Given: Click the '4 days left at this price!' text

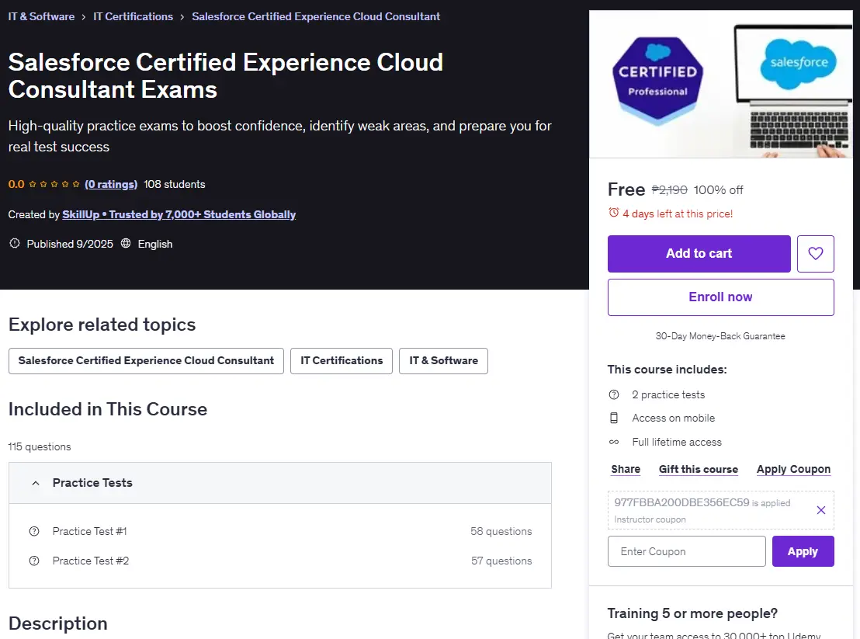Looking at the screenshot, I should coord(678,214).
